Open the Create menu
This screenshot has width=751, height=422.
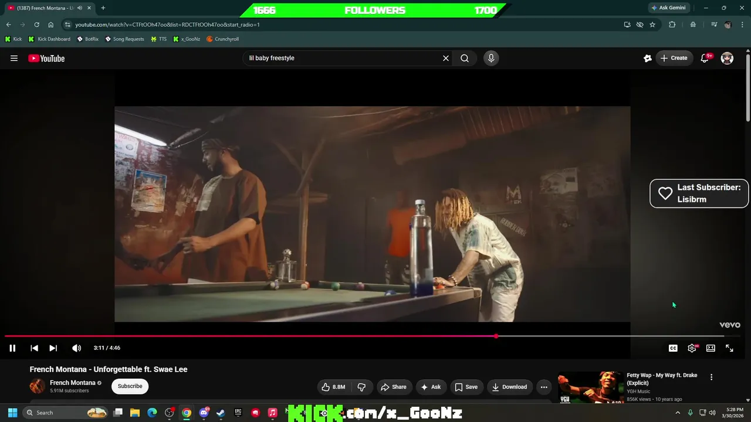coord(674,58)
